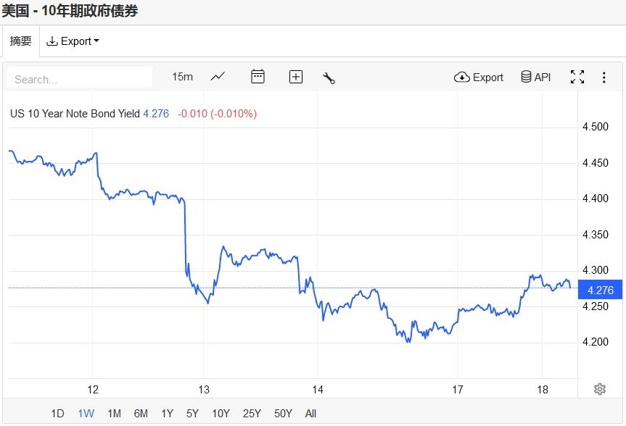Open the API database option
This screenshot has width=626, height=426.
(x=536, y=77)
